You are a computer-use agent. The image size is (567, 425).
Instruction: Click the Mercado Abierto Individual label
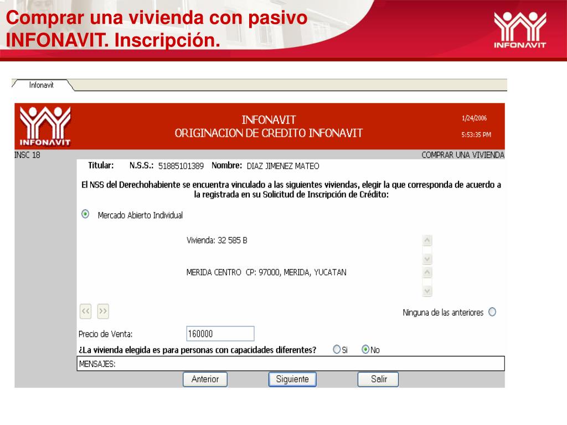click(x=140, y=215)
